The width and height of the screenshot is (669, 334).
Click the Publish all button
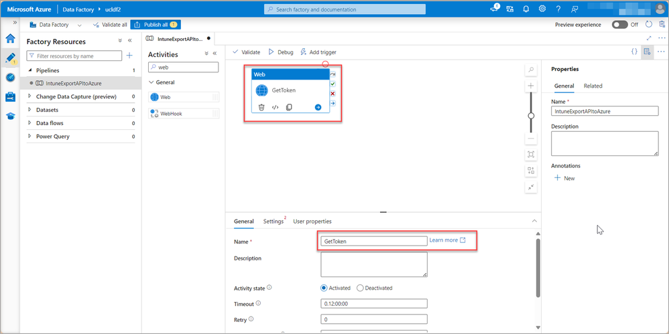pos(156,25)
